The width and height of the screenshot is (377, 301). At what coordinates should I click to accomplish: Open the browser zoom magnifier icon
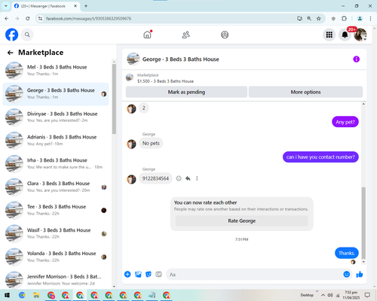309,19
